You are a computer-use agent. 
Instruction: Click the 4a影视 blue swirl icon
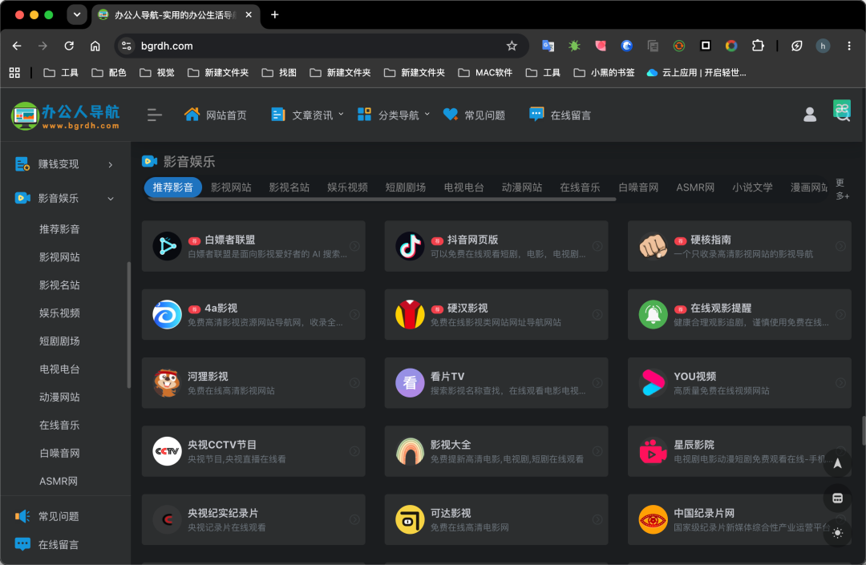point(167,314)
